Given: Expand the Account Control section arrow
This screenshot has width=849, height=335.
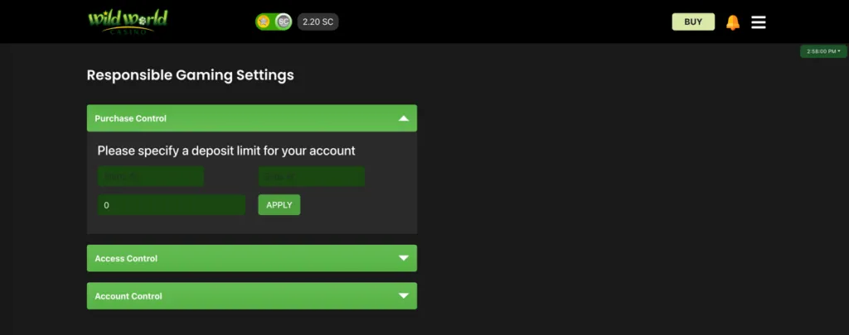Looking at the screenshot, I should (x=404, y=296).
